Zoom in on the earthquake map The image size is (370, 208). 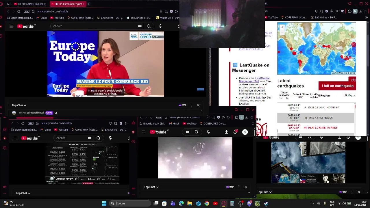pos(282,27)
